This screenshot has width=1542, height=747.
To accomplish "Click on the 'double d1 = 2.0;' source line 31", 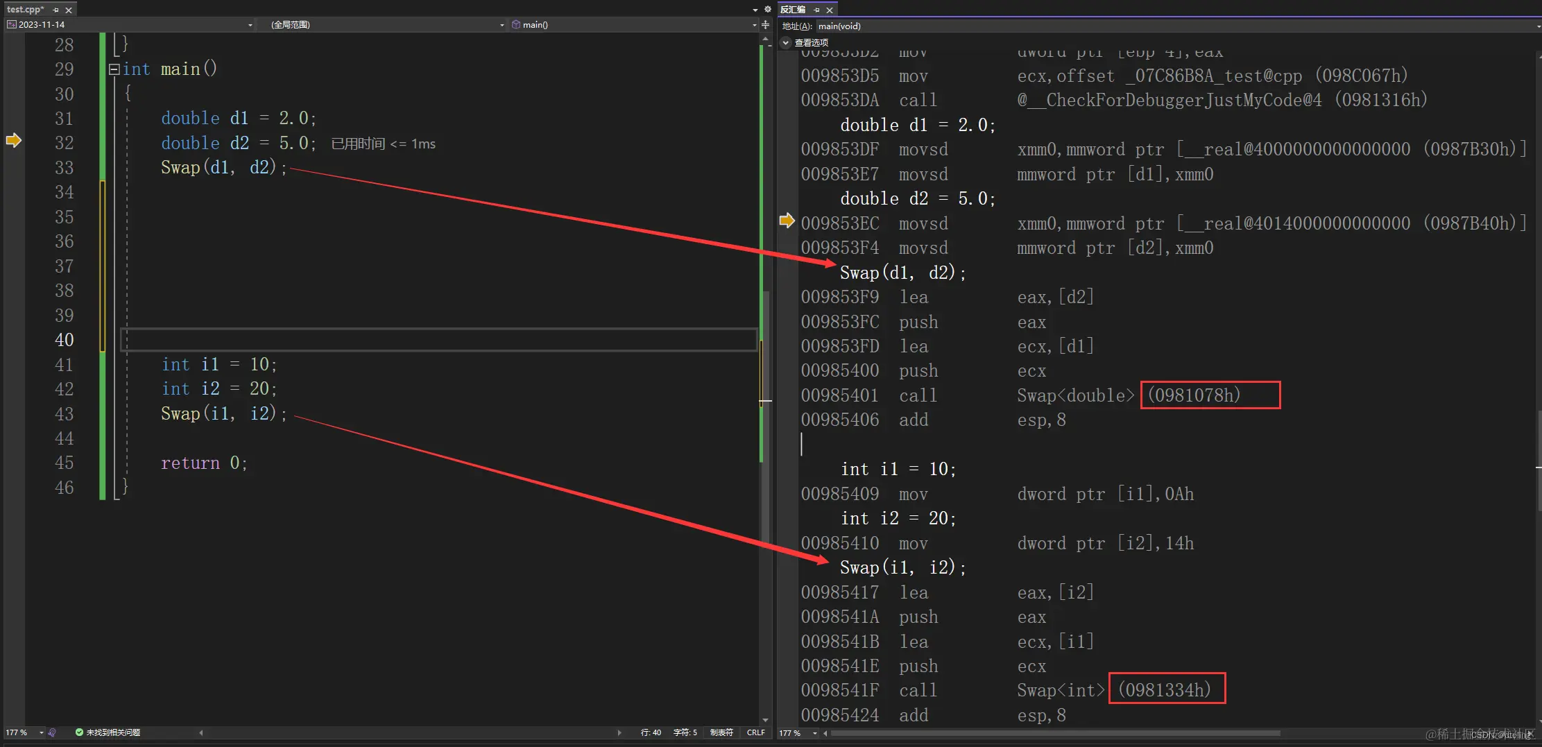I will point(239,119).
